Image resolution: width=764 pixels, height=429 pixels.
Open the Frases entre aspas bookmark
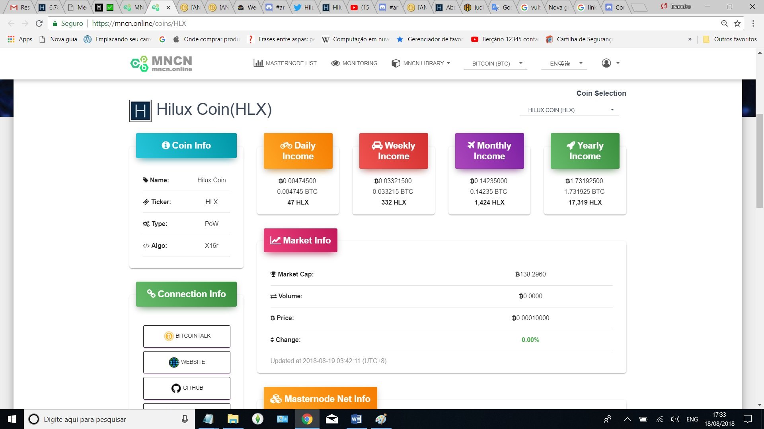(x=281, y=39)
